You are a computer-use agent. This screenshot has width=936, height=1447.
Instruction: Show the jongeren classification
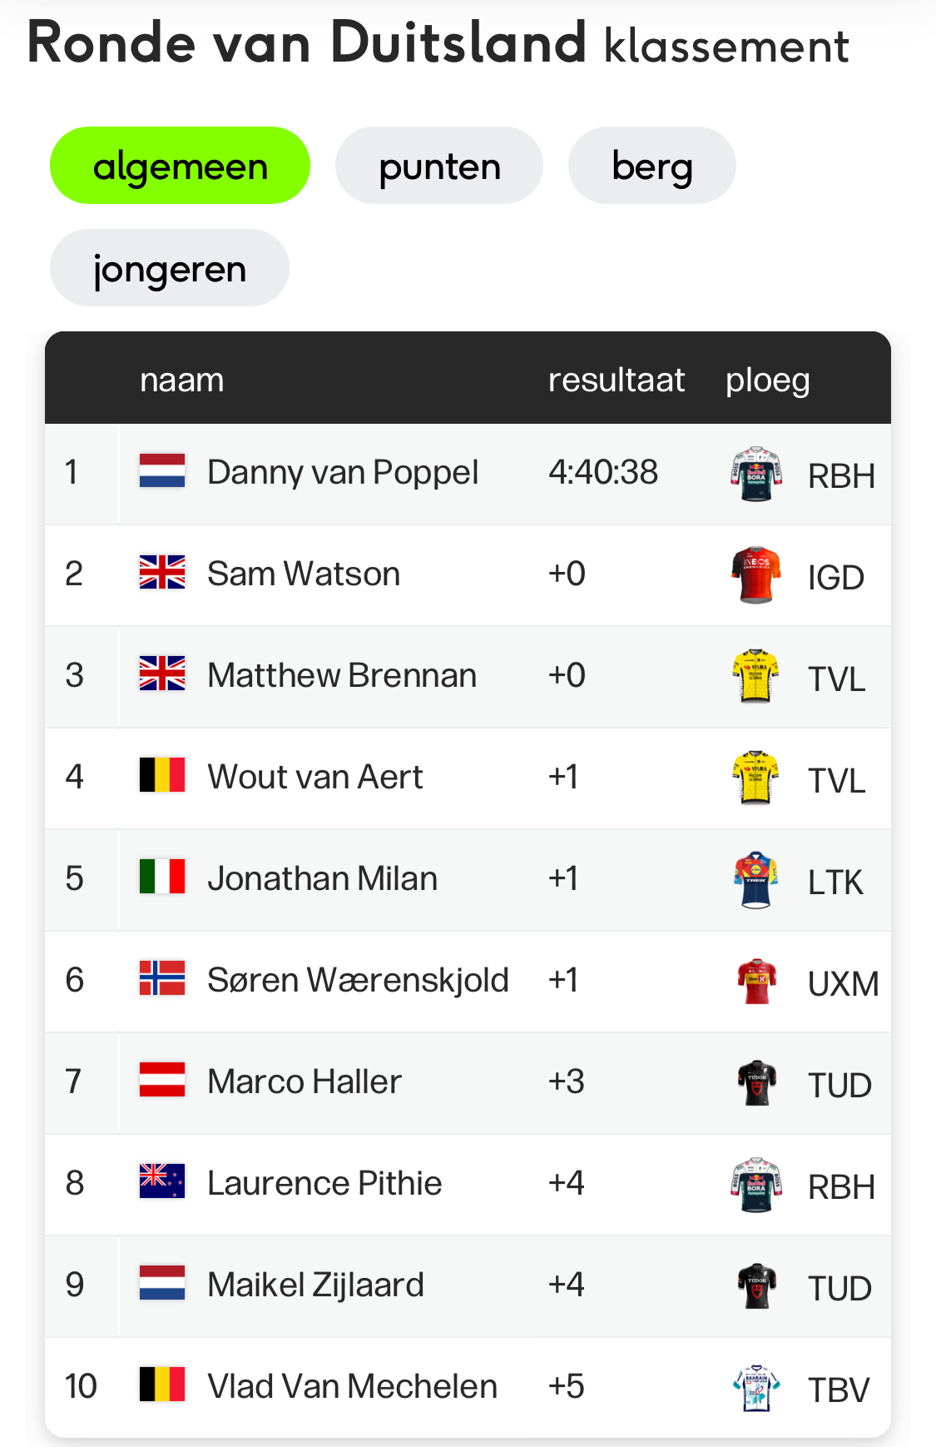click(170, 268)
